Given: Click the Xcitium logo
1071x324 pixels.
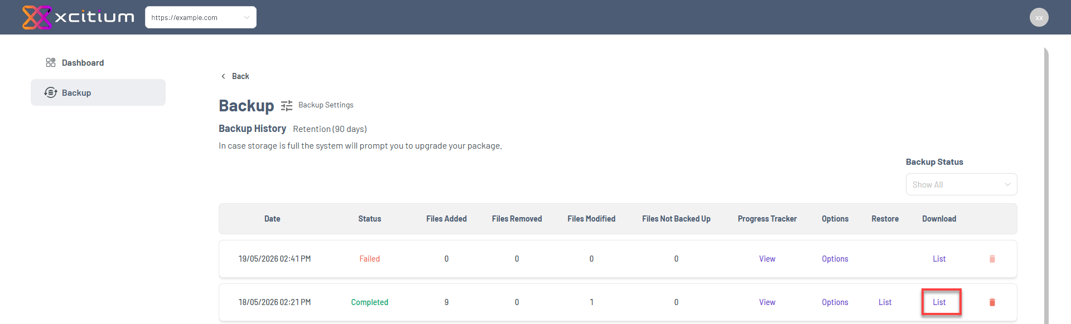Looking at the screenshot, I should [78, 17].
